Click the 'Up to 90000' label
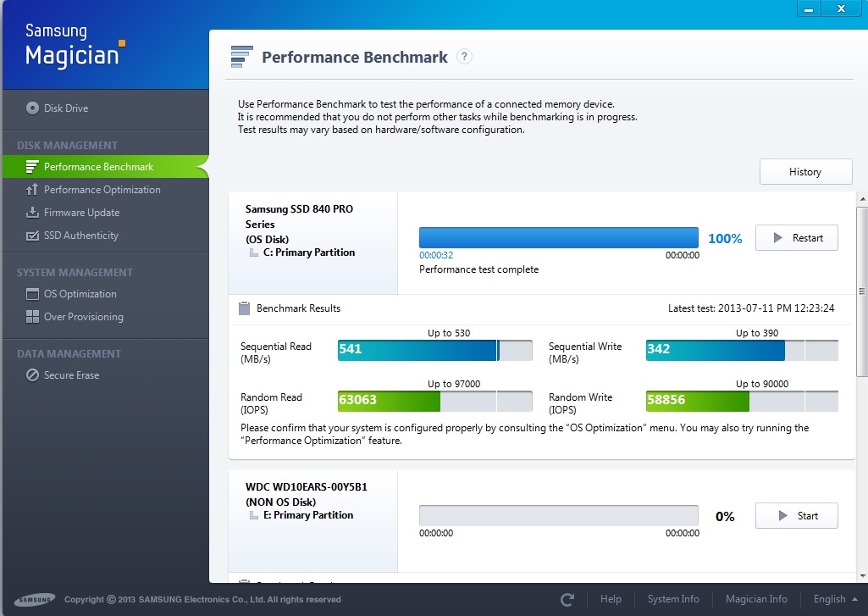Screen dimensions: 868x616 pos(762,384)
